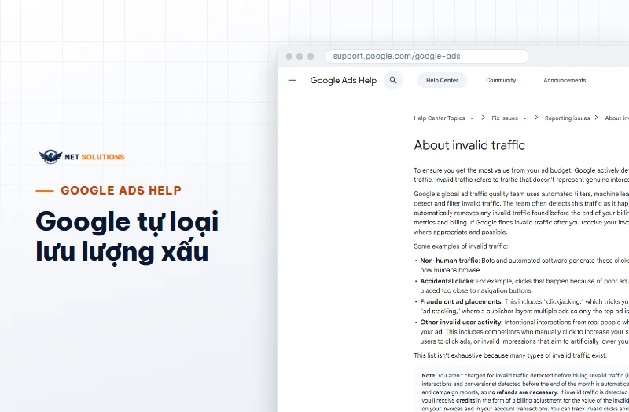Open Reporting issues breadcrumb link
Screen dimensions: 629x412
[567, 118]
